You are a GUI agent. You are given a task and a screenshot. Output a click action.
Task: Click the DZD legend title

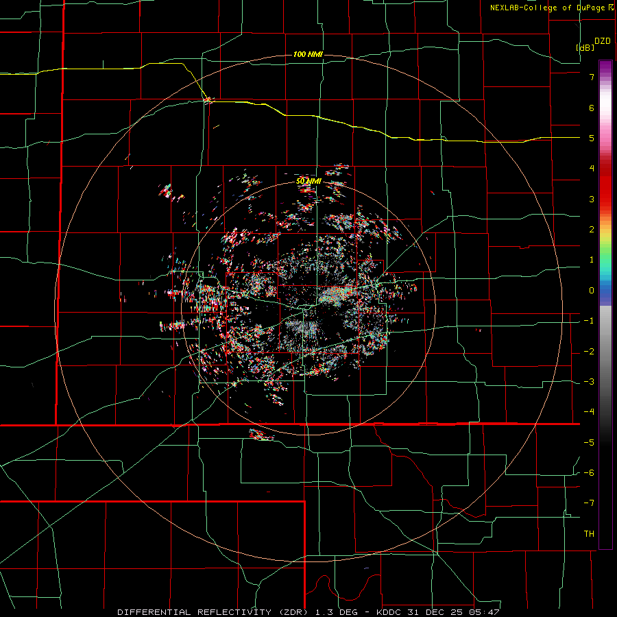click(602, 41)
